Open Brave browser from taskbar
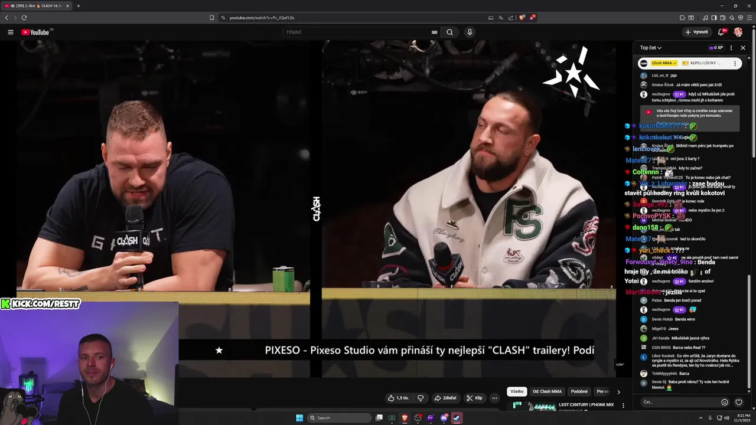Viewport: 756px width, 425px height. pos(405,418)
